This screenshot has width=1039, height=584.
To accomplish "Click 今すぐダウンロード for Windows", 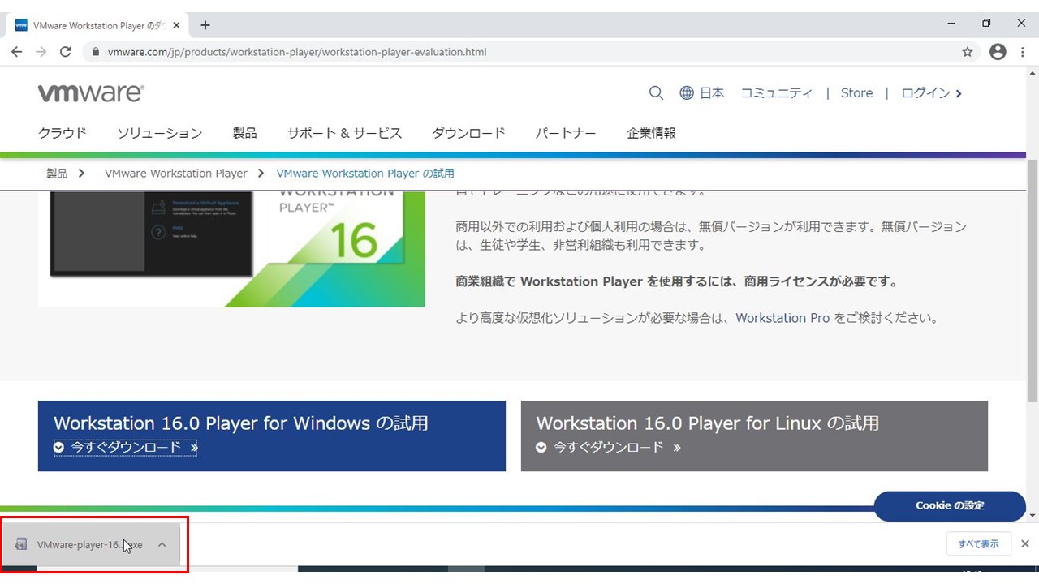I will coord(126,447).
